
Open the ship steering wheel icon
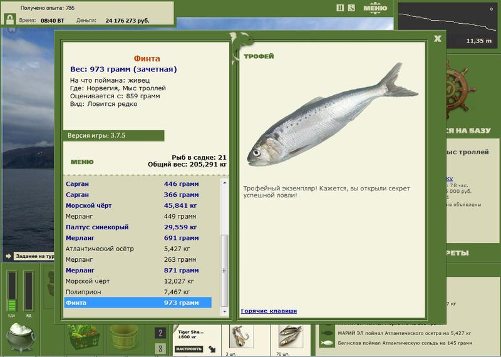point(458,89)
